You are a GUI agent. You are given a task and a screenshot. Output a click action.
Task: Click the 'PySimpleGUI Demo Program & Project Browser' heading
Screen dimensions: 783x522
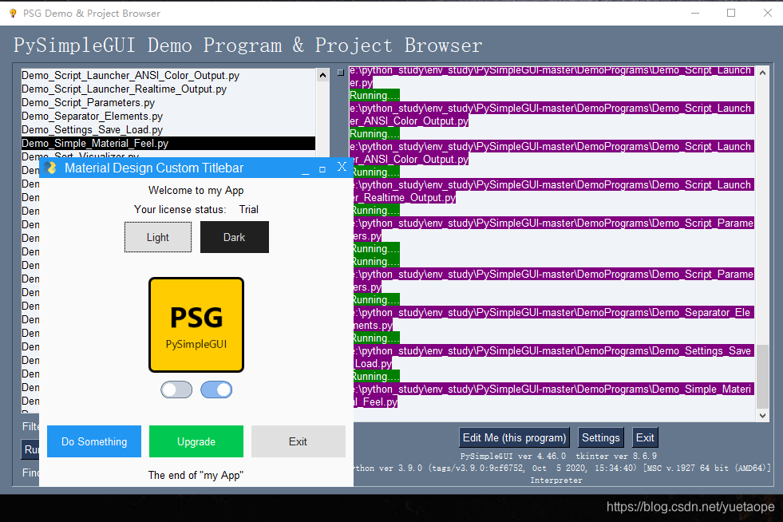(247, 45)
